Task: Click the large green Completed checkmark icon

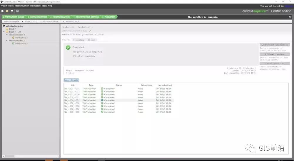Action: click(x=68, y=47)
